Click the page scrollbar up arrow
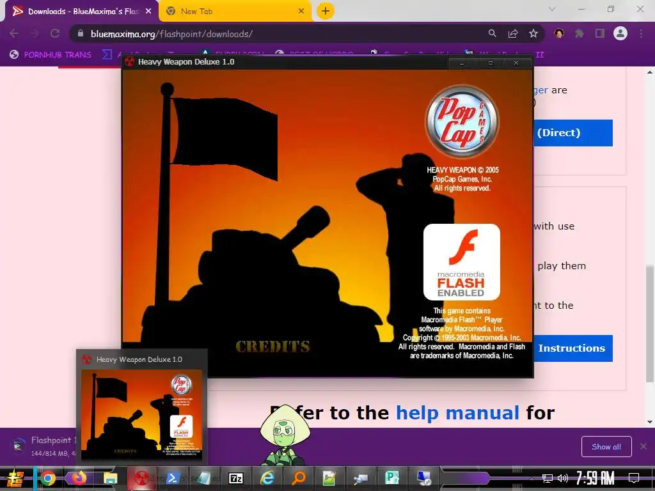Image resolution: width=655 pixels, height=491 pixels. pyautogui.click(x=650, y=72)
